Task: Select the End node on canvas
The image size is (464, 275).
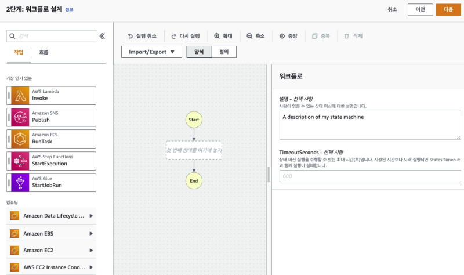Action: pos(194,181)
